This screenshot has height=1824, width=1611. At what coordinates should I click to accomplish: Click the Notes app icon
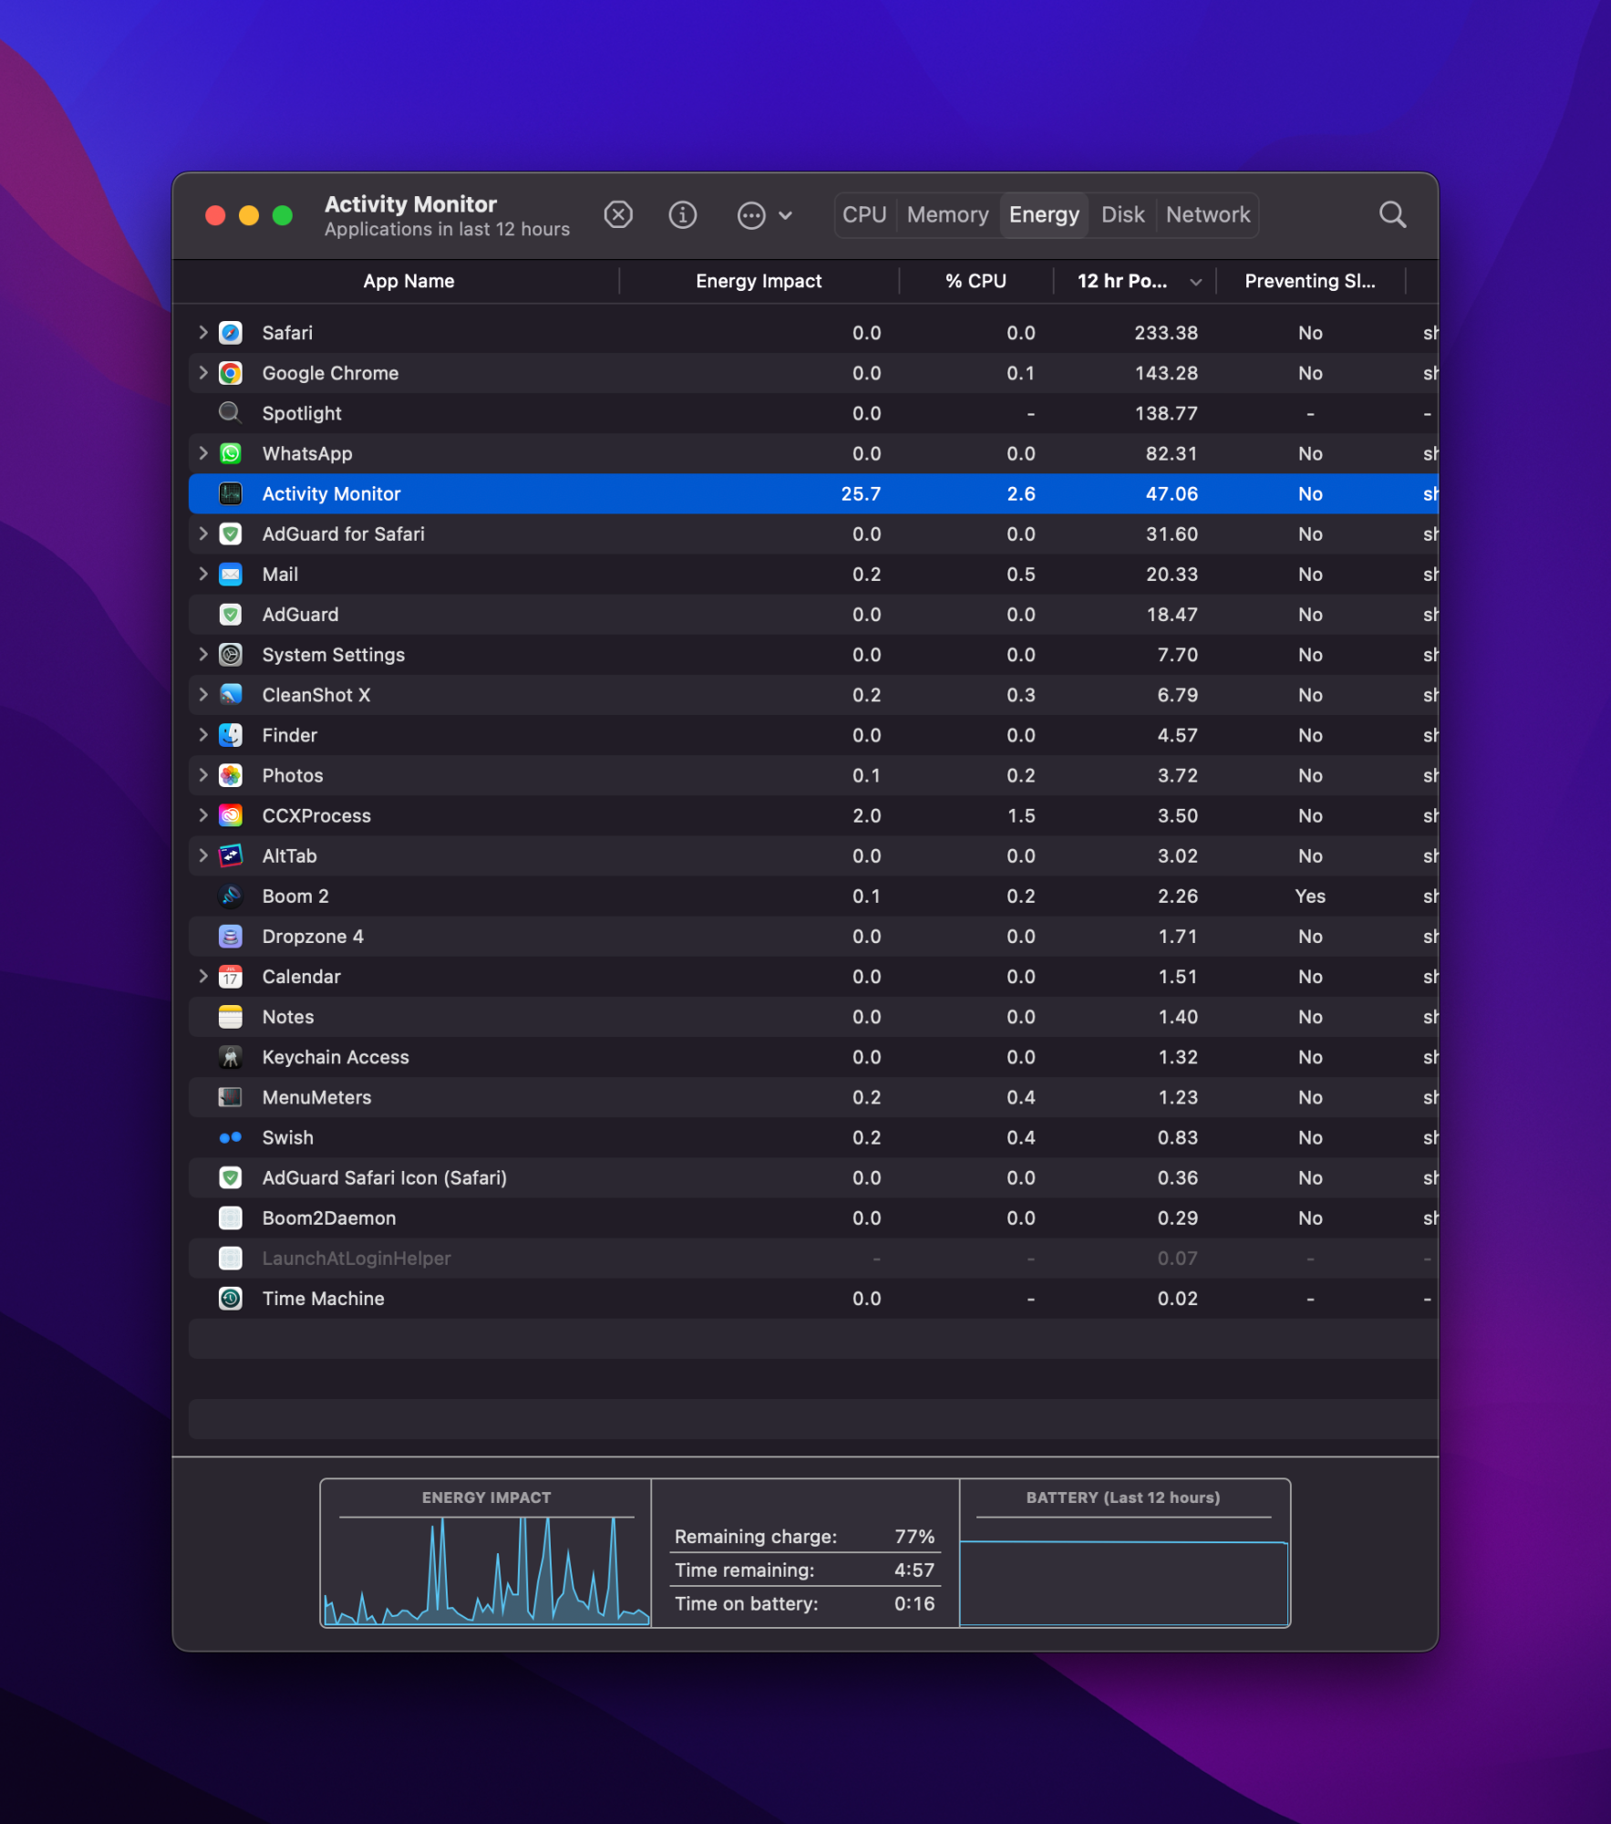click(231, 1017)
